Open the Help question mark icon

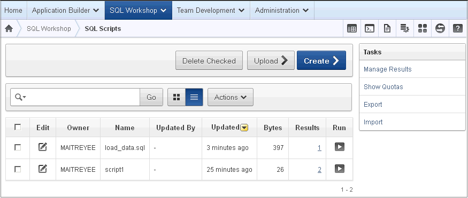457,29
